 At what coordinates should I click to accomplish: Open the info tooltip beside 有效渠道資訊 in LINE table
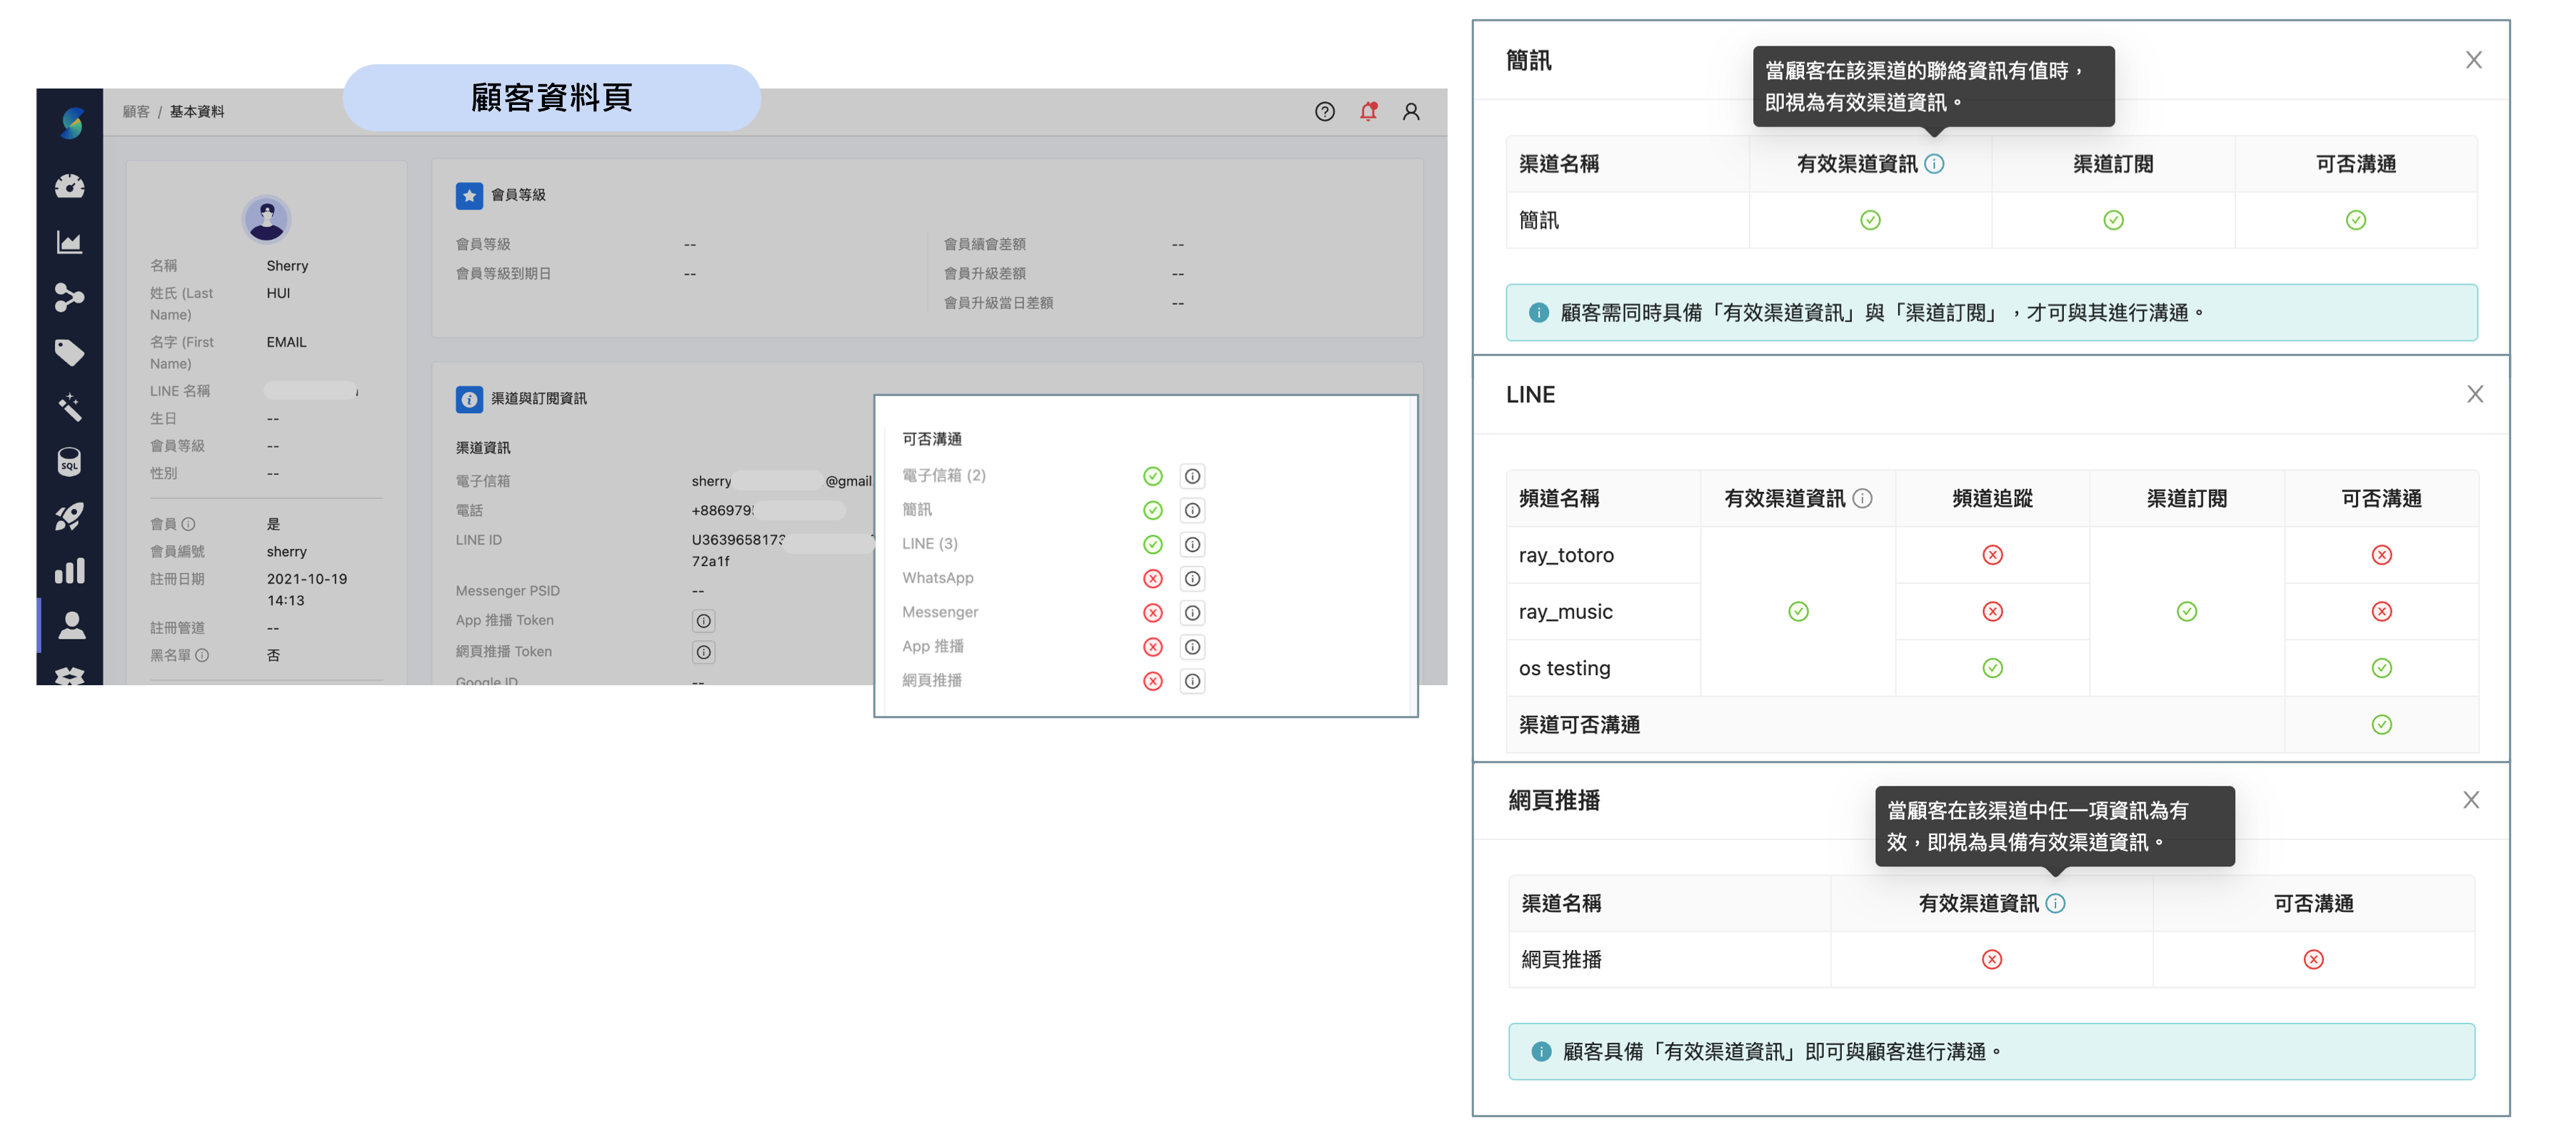click(1862, 497)
